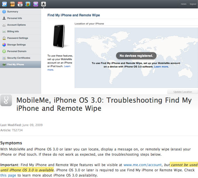The image size is (198, 178).
Task: Open the iDisk purple folder icon
Action: [36, 4]
